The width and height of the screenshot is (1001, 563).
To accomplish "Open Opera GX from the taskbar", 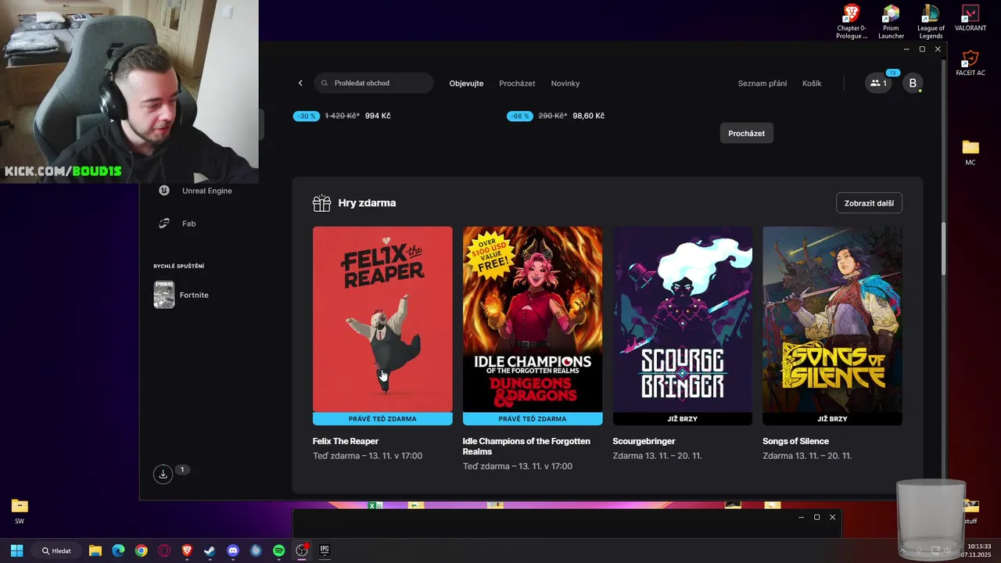I will pos(164,550).
